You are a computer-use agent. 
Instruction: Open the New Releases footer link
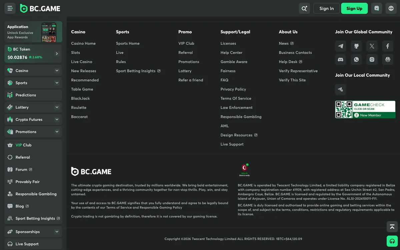click(x=83, y=71)
